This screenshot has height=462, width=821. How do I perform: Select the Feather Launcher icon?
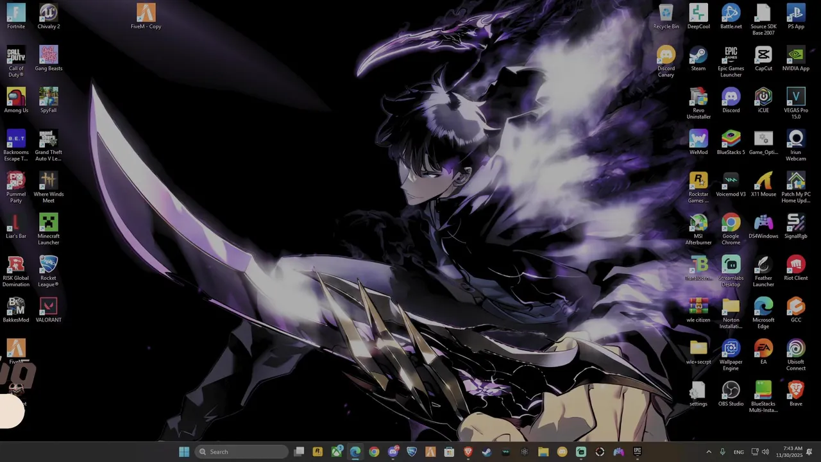763,271
